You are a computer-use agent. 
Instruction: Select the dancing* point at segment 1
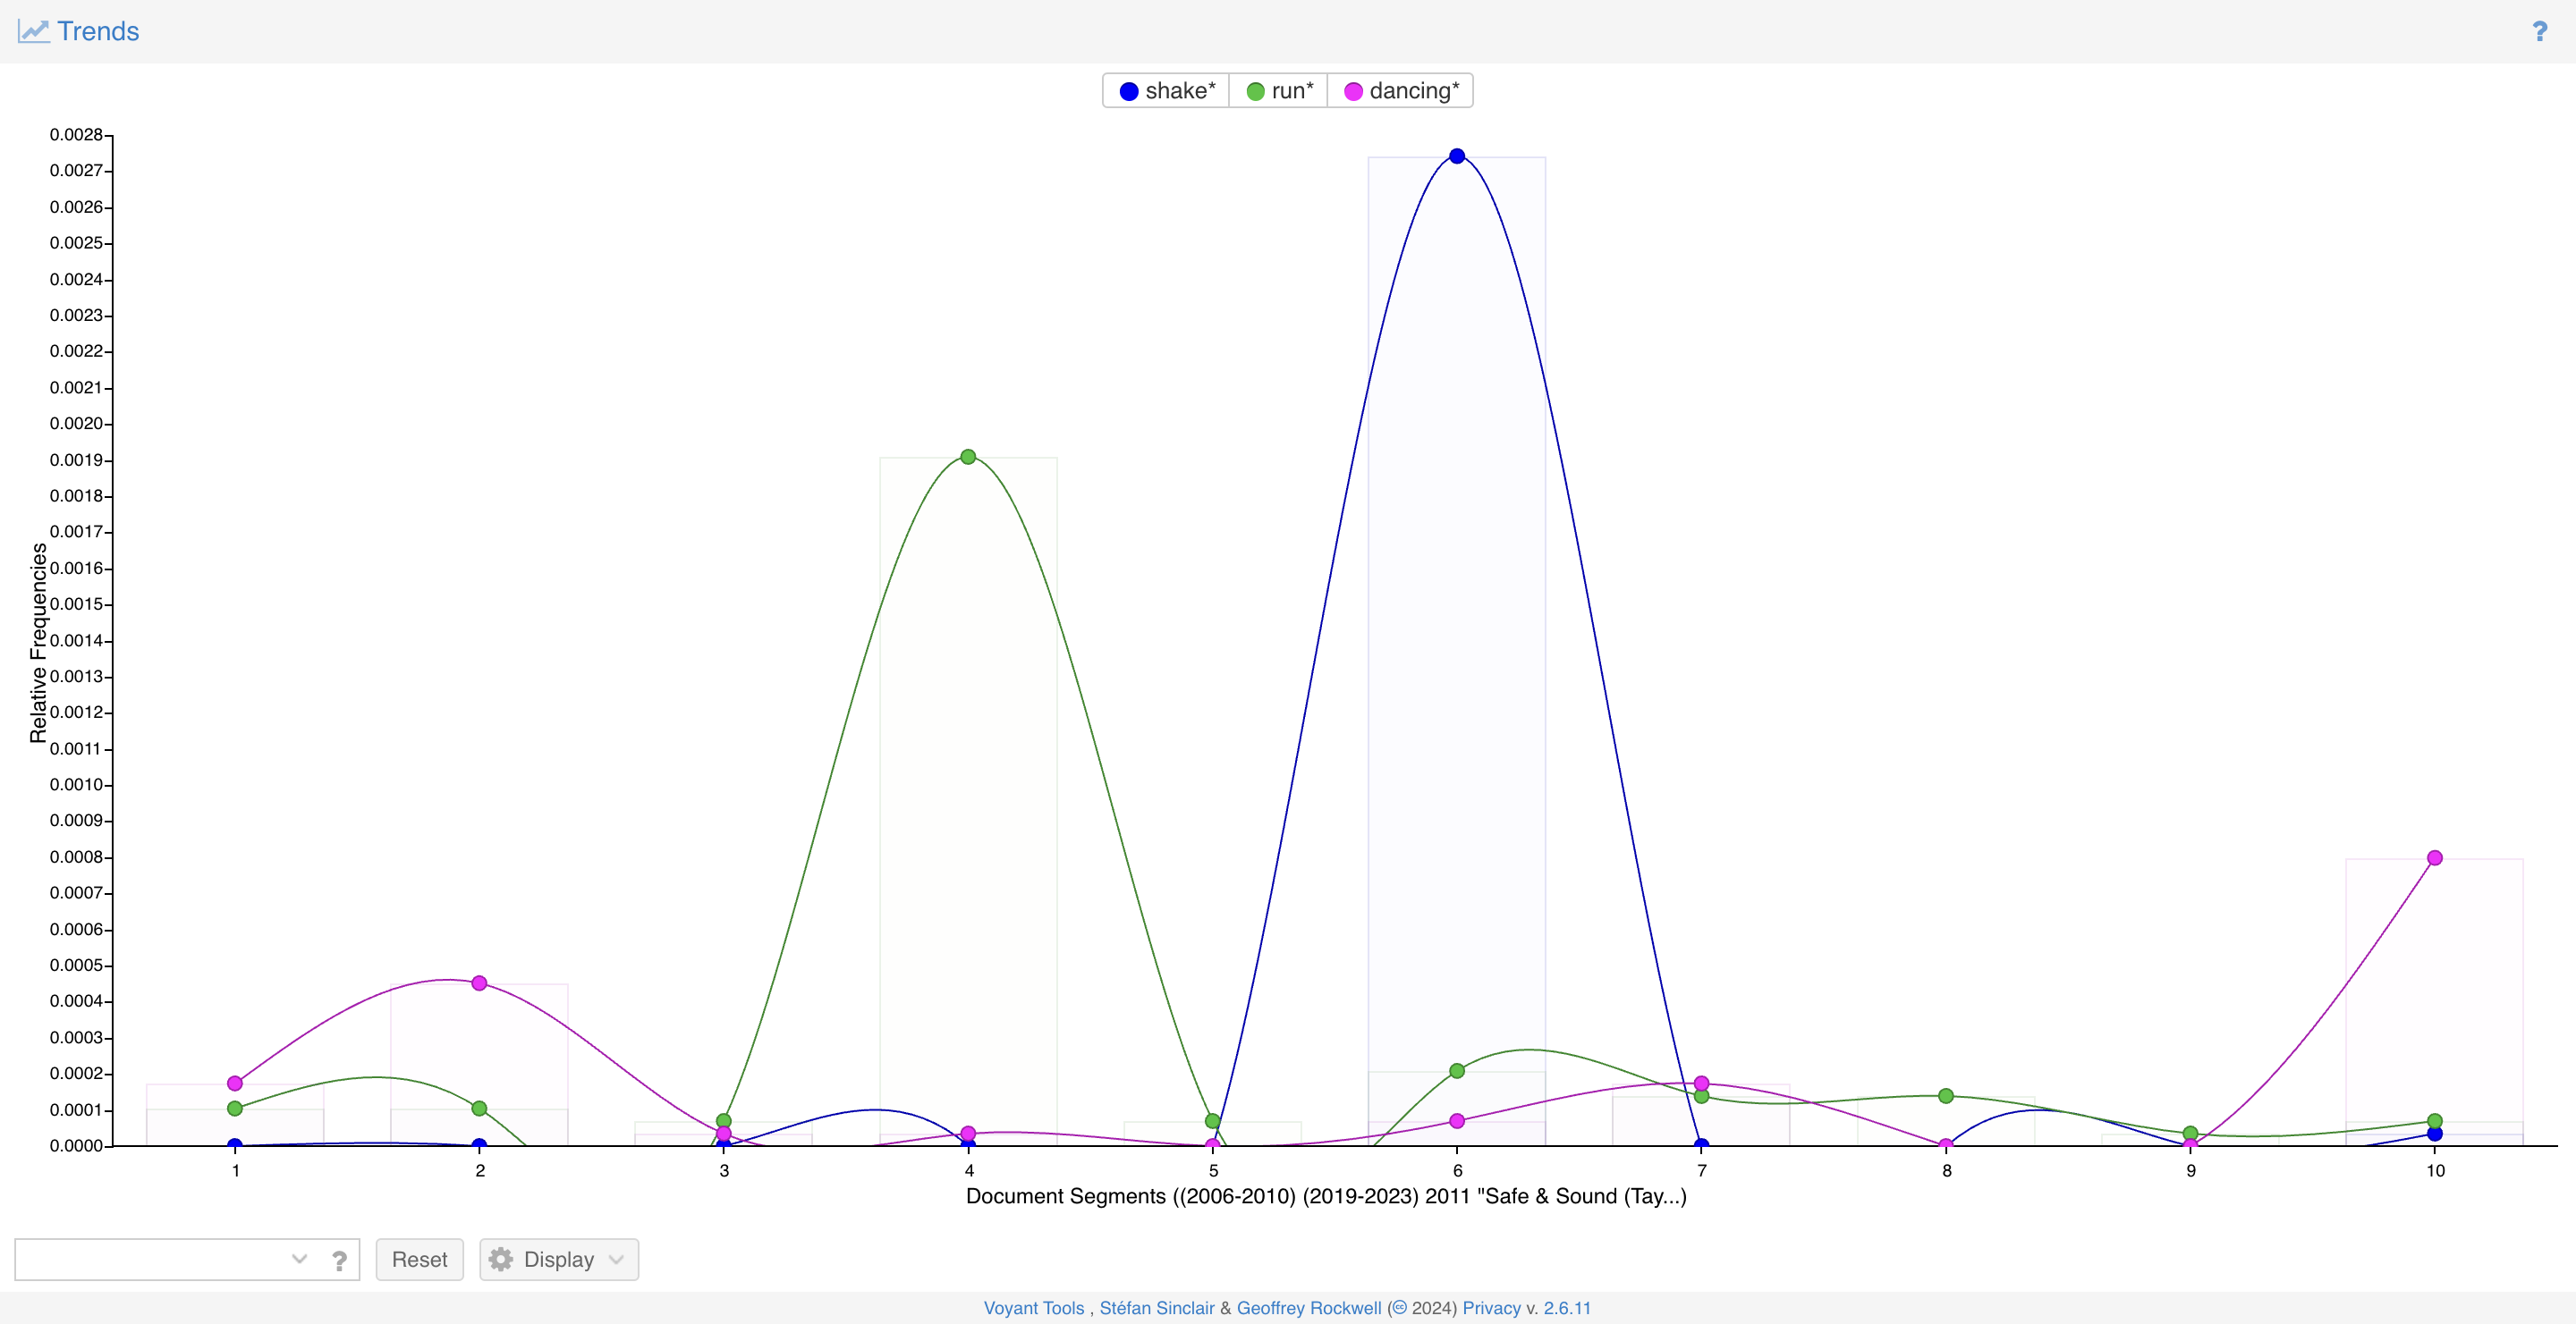coord(235,1084)
